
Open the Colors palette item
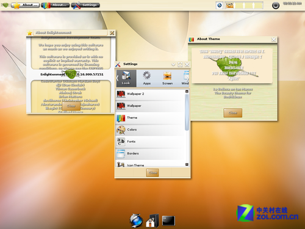click(x=150, y=129)
